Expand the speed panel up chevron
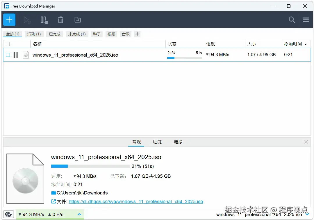 click(x=79, y=214)
